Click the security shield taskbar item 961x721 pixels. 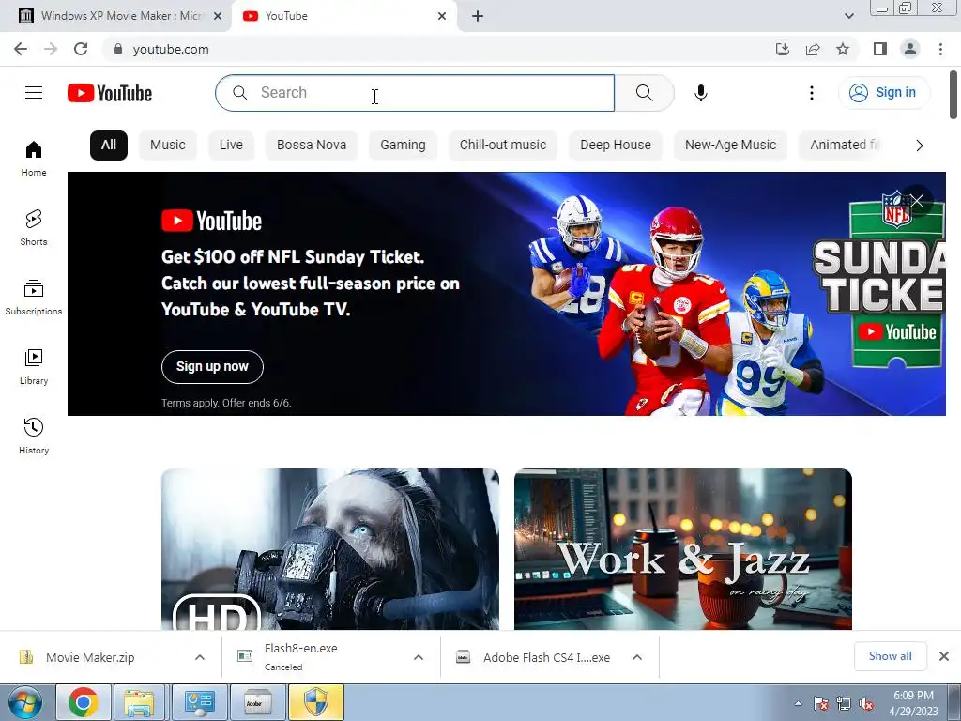tap(316, 702)
